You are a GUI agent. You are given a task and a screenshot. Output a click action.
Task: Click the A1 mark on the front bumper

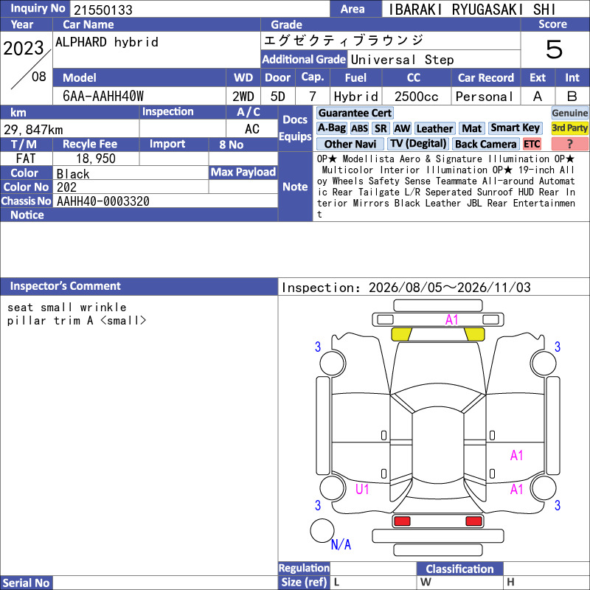coord(451,320)
